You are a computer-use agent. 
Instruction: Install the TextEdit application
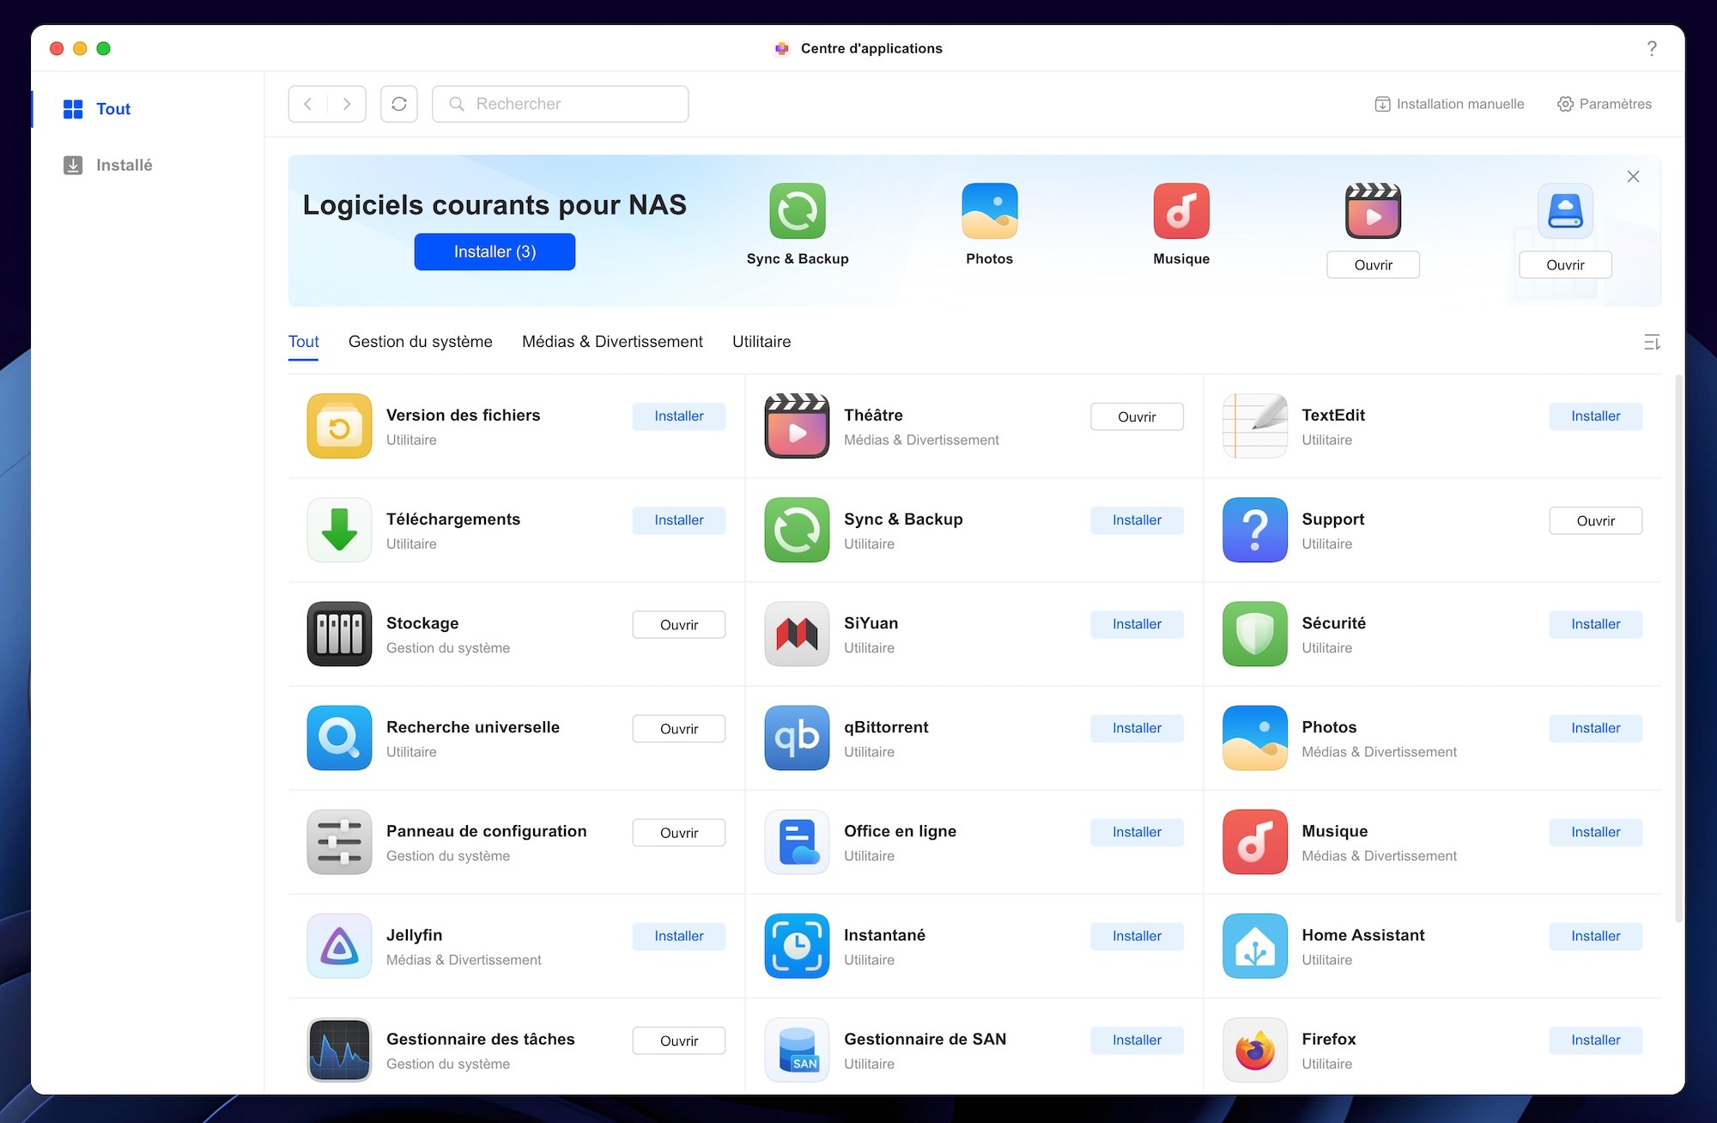point(1594,416)
